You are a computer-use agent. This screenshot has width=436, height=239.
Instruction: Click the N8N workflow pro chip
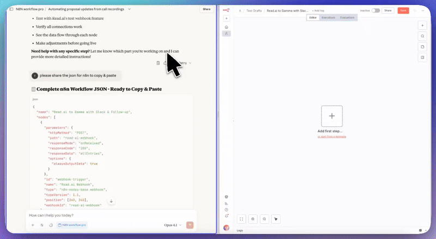click(72, 225)
